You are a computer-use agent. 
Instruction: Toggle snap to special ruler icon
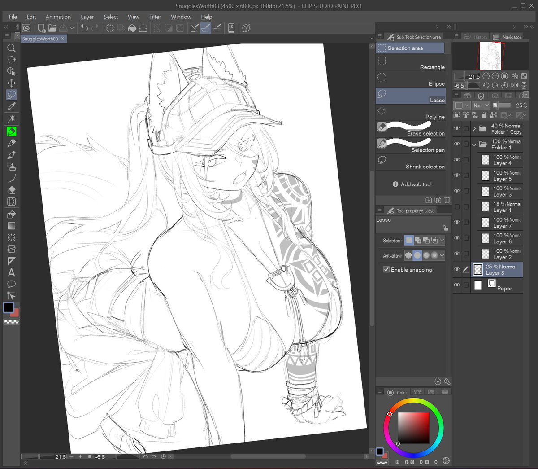(x=206, y=28)
